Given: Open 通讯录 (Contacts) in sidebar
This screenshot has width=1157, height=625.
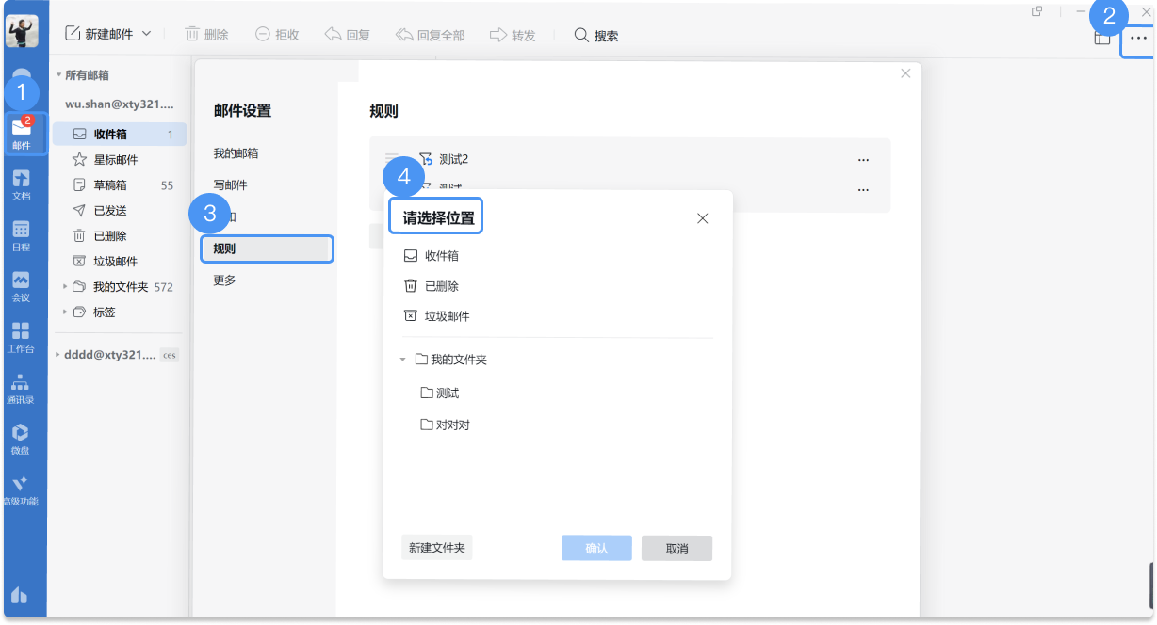Looking at the screenshot, I should pyautogui.click(x=21, y=387).
